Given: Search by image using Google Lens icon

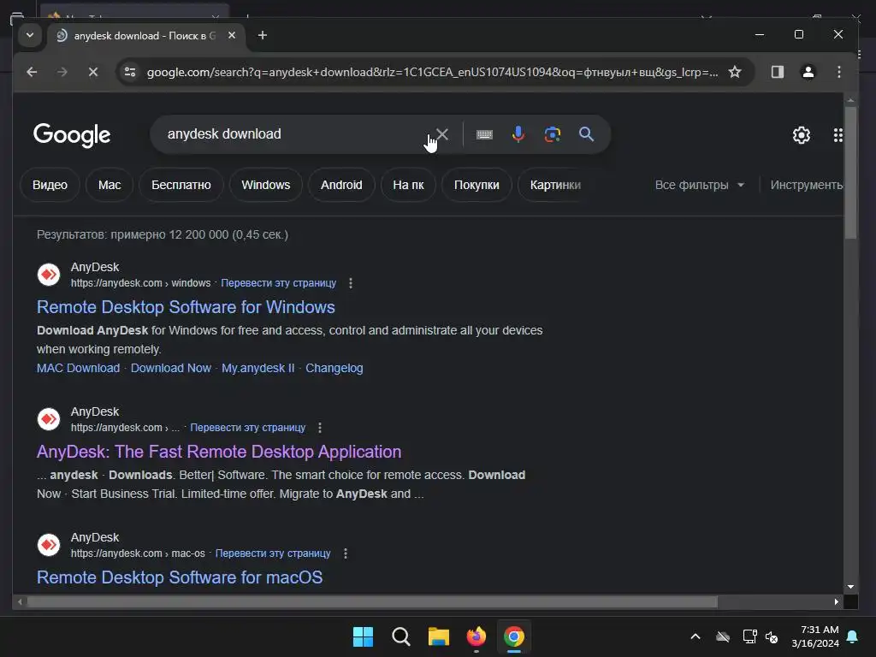Looking at the screenshot, I should click(x=552, y=134).
